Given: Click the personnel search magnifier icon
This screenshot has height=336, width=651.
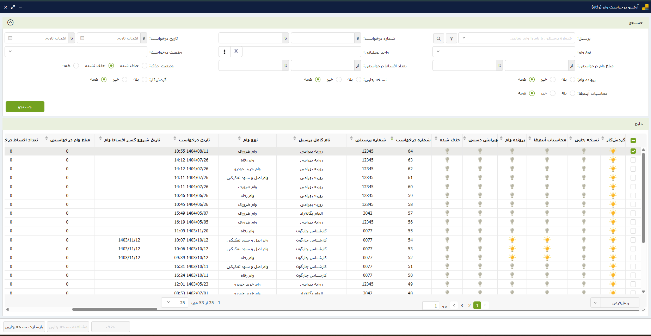Looking at the screenshot, I should click(438, 38).
